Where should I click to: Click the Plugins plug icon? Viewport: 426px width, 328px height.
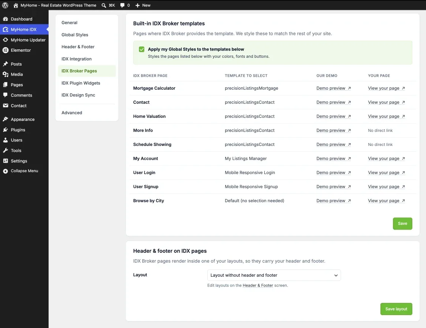click(x=5, y=130)
